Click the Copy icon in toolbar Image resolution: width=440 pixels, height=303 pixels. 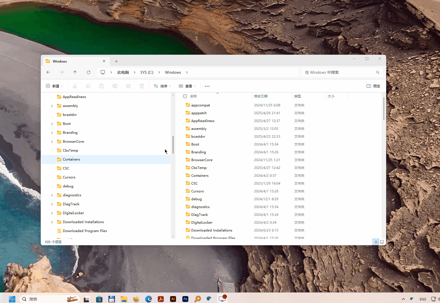click(x=88, y=86)
